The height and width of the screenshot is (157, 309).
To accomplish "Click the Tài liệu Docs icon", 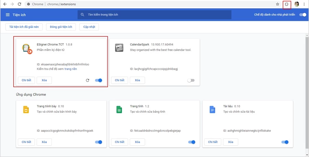I will [212, 110].
